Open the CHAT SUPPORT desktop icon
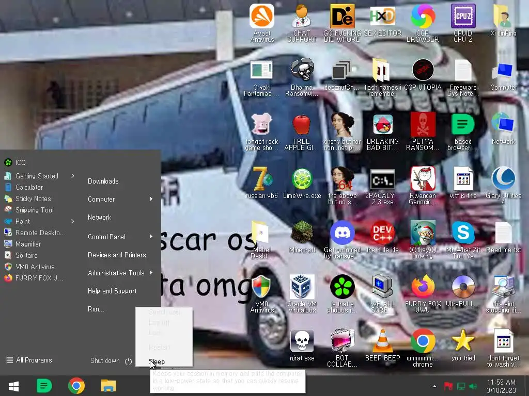Image resolution: width=529 pixels, height=396 pixels. (x=302, y=23)
